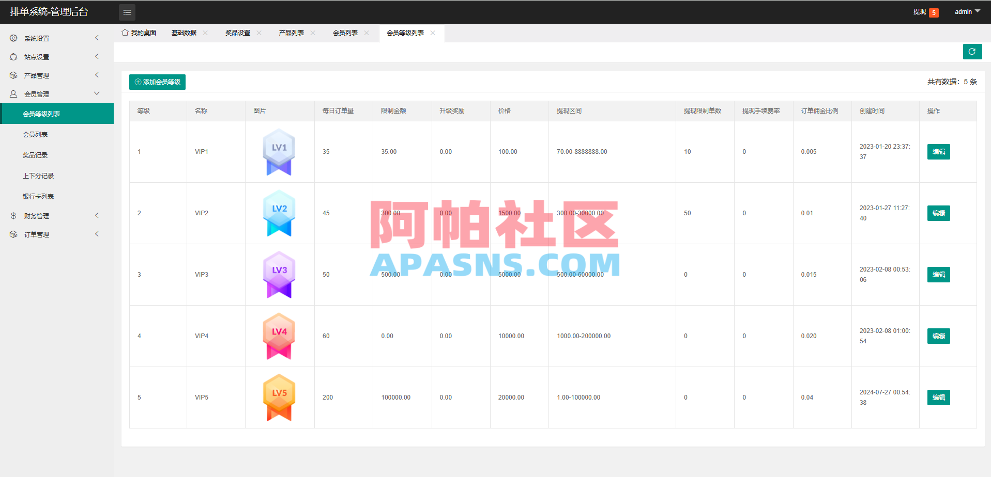
Task: Click the 添加会员等级 button
Action: click(x=157, y=82)
